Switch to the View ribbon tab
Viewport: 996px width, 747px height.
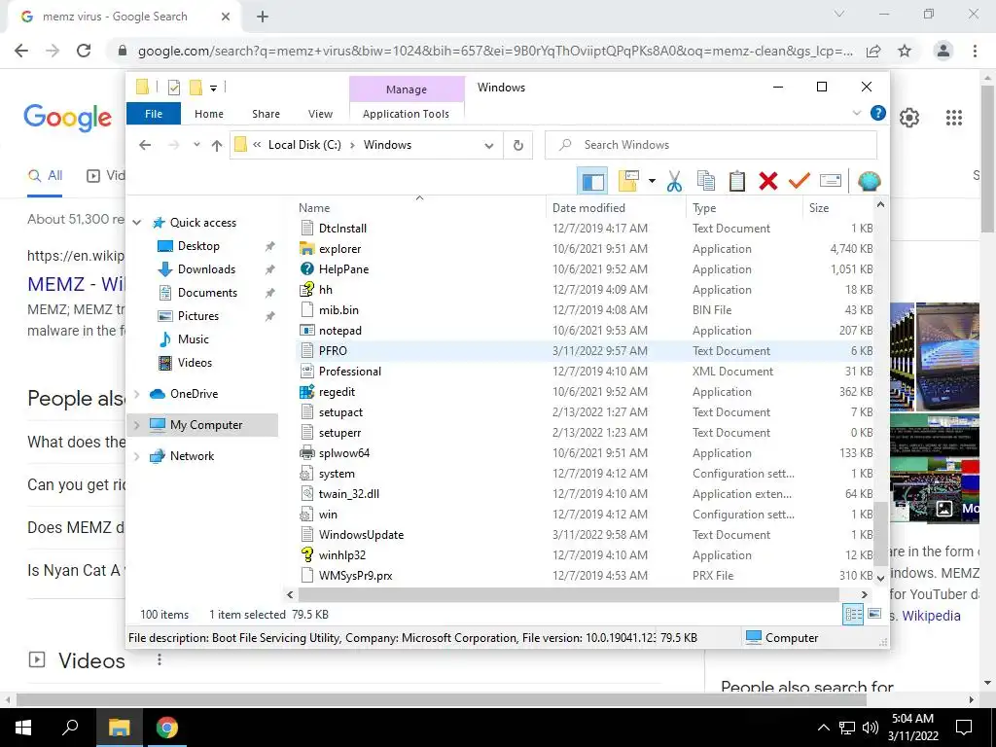coord(320,114)
